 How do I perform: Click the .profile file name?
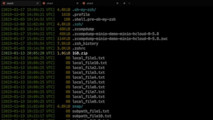[x=81, y=15]
